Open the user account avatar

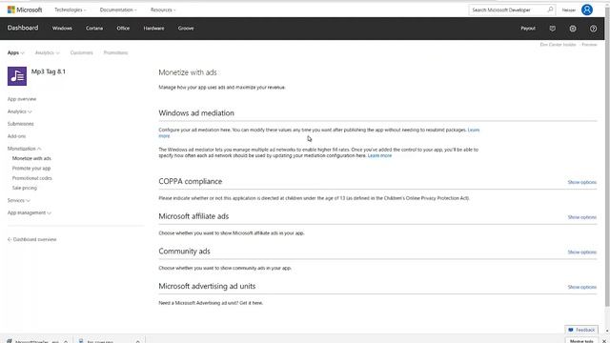click(587, 10)
